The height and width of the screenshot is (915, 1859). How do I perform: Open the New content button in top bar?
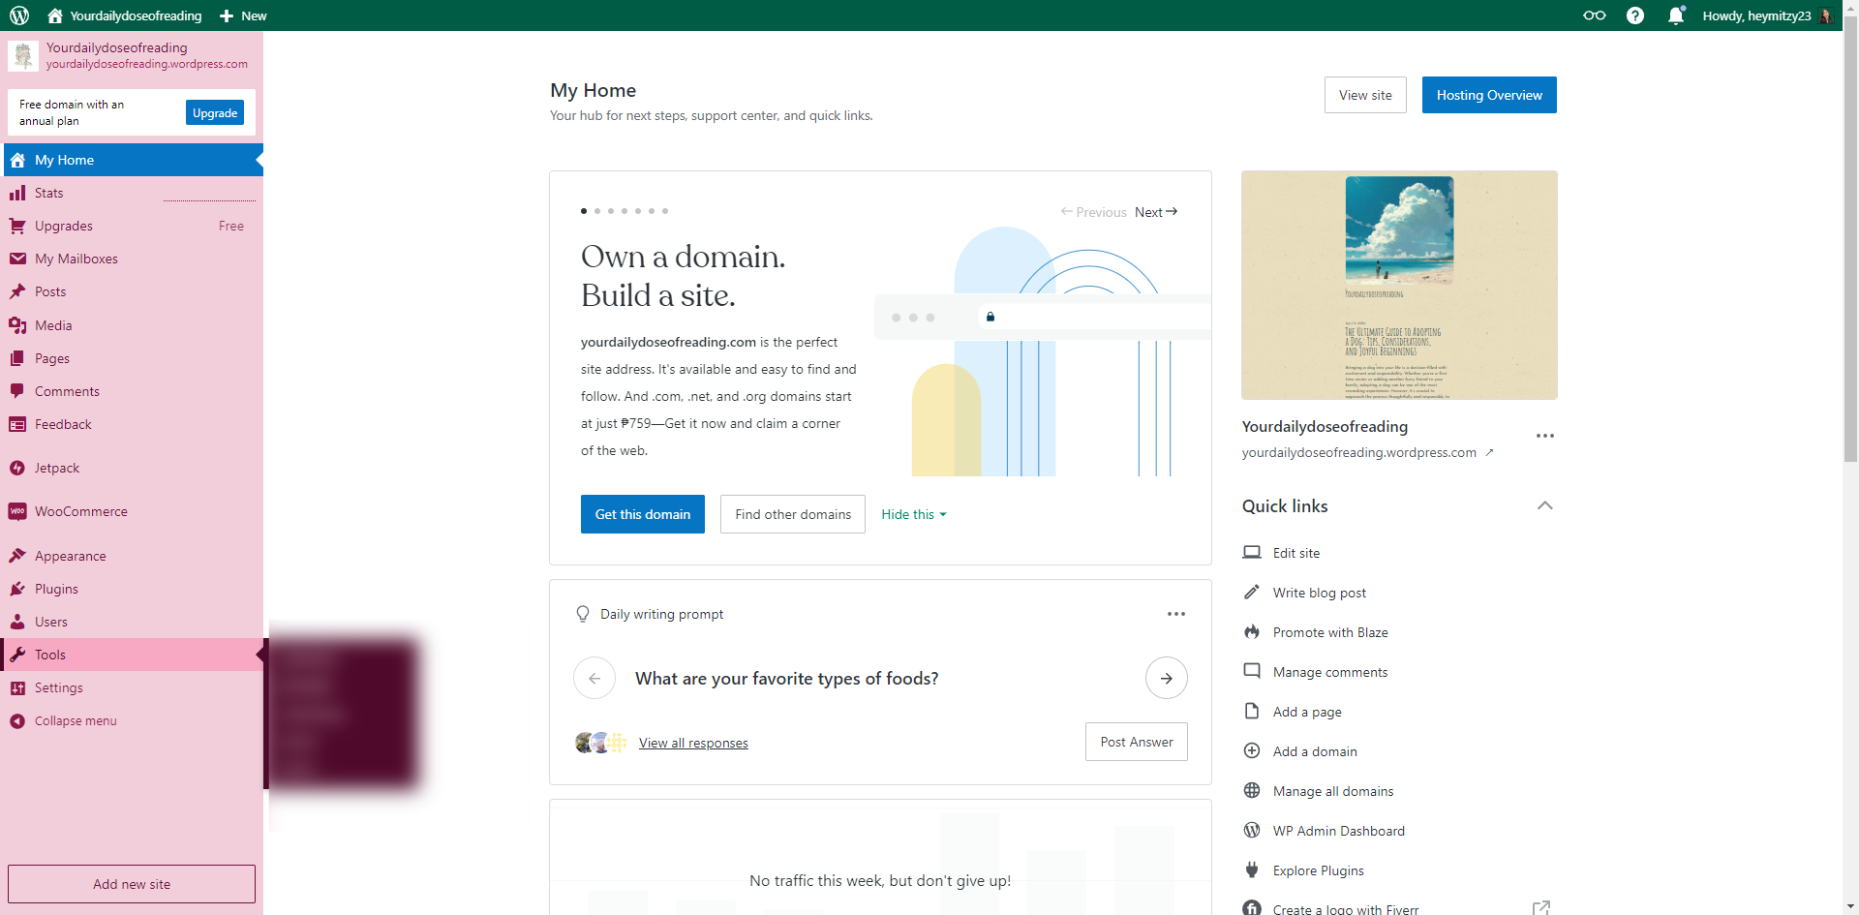click(243, 15)
